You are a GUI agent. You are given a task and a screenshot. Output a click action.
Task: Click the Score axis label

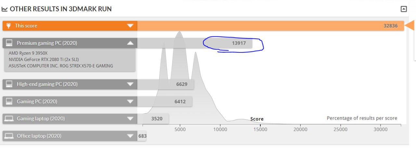tap(257, 119)
